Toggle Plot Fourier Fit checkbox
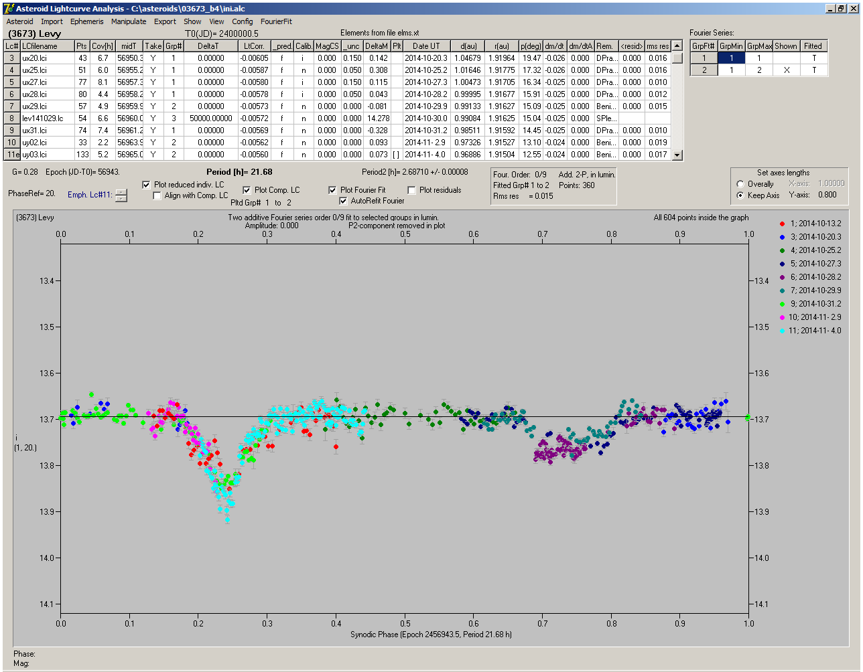 (x=332, y=190)
